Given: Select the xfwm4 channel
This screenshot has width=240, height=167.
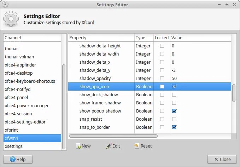Looking at the screenshot, I should (x=32, y=138).
